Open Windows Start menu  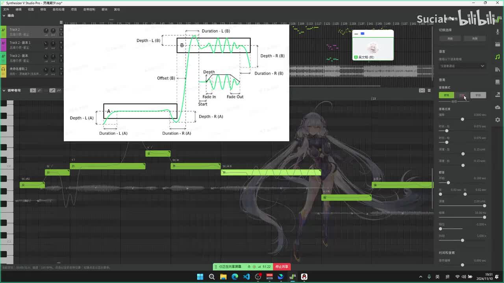(200, 277)
